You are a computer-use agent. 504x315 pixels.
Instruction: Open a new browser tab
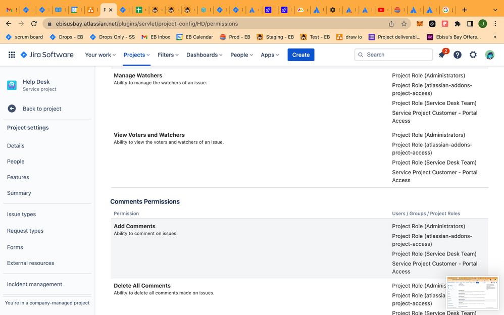464,10
